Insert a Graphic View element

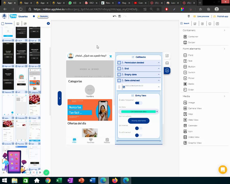[x=185, y=143]
